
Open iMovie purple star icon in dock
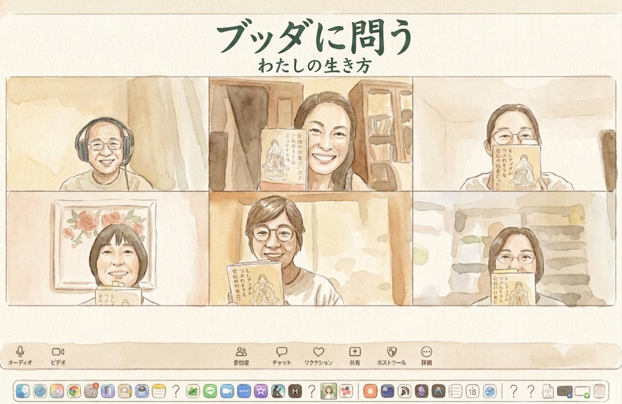tap(261, 391)
